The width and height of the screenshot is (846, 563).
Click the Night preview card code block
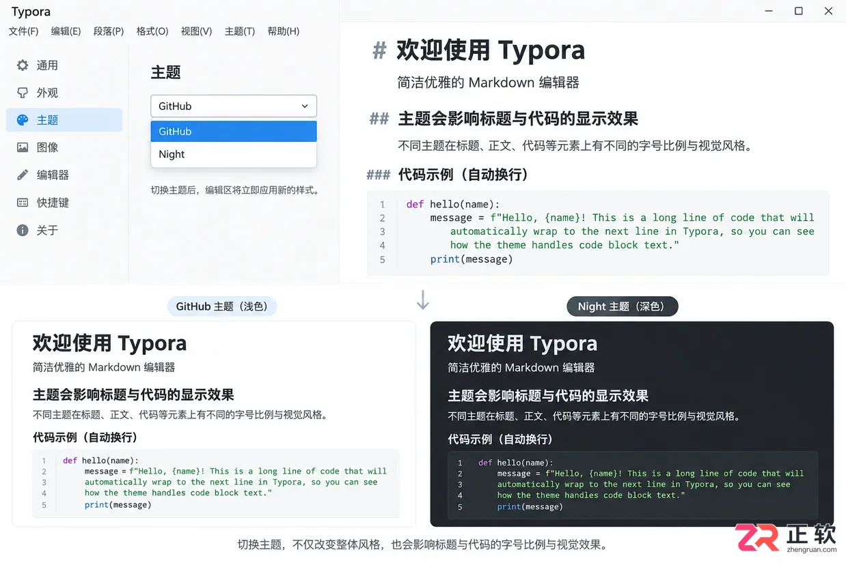[x=633, y=484]
